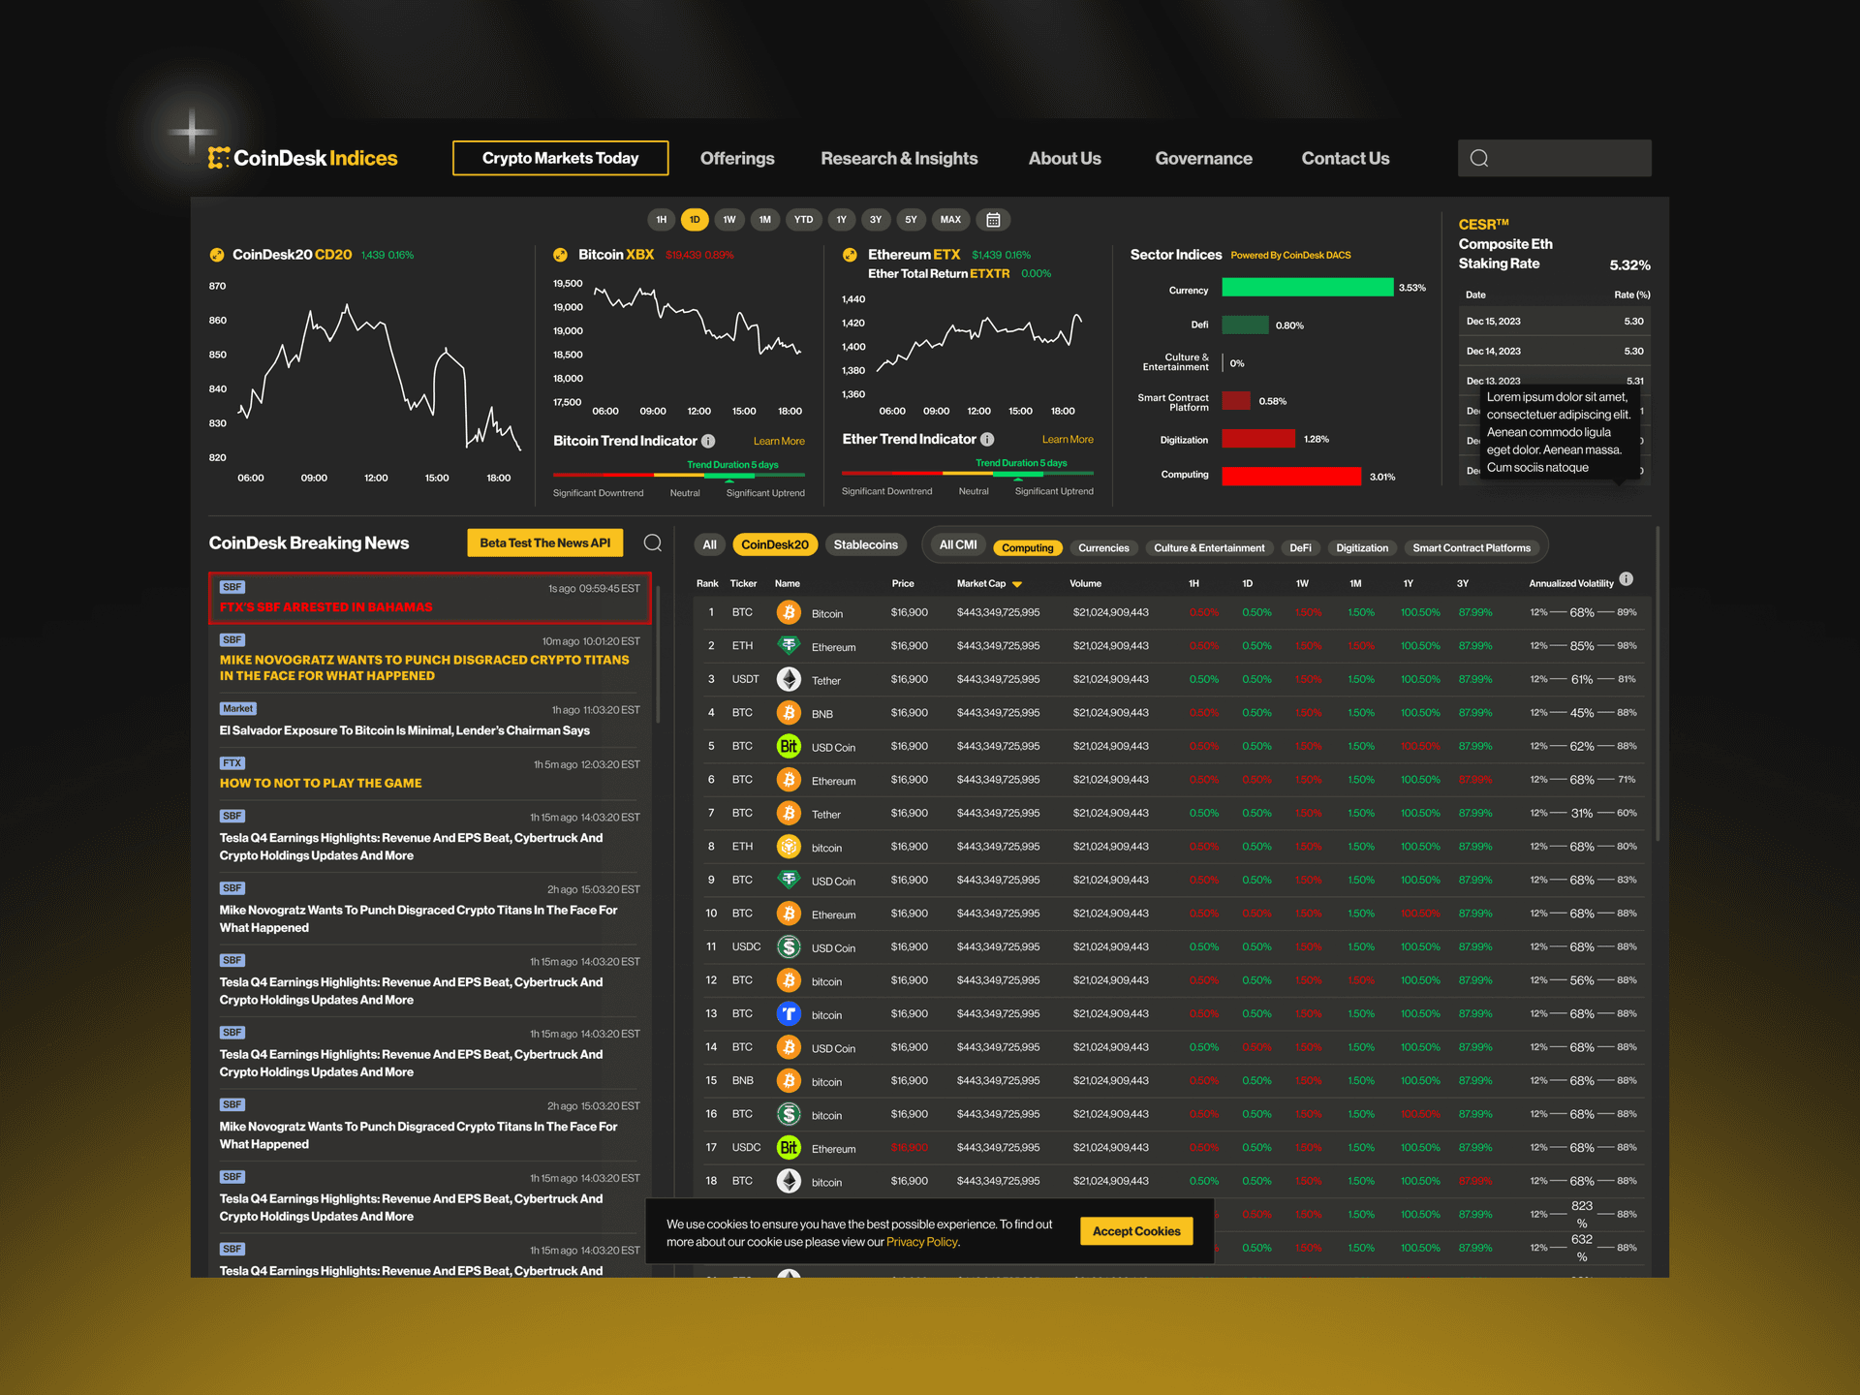
Task: Click the Bitcoin icon in rank 15 BNB row
Action: (x=789, y=1080)
